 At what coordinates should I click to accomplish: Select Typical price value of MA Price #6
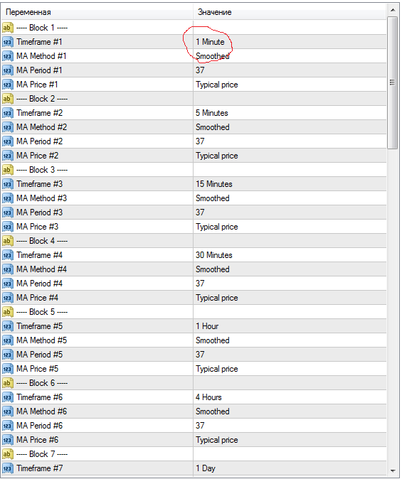pos(217,440)
